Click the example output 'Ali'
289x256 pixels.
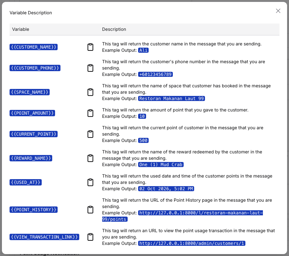coord(144,50)
